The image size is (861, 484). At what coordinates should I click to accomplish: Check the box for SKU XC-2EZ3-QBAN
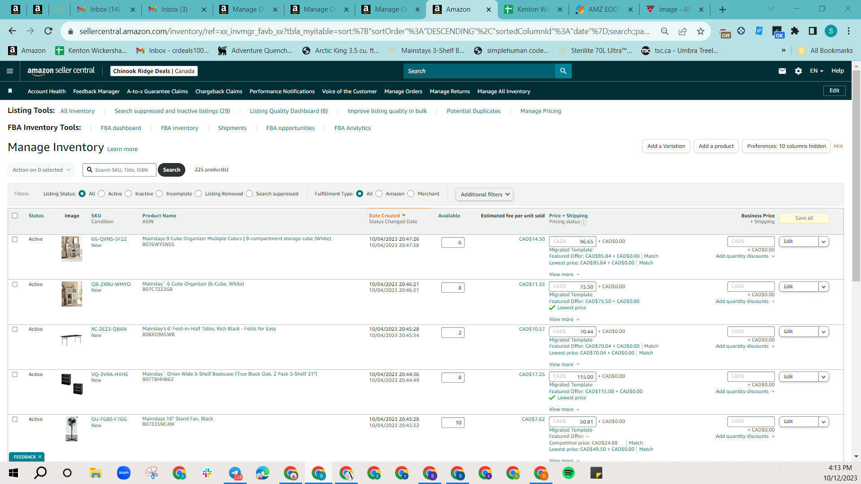(x=15, y=329)
